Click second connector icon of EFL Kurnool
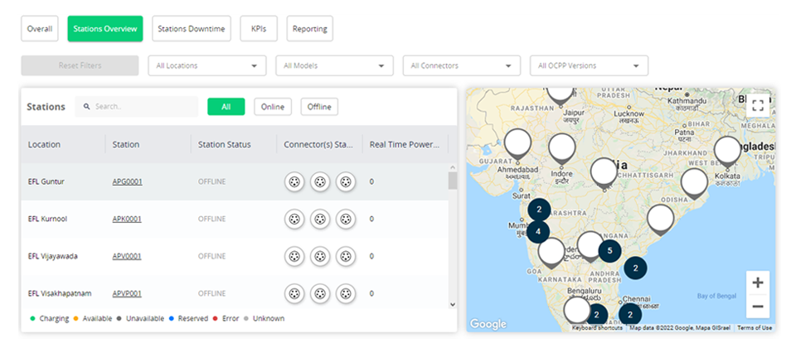 (x=320, y=219)
